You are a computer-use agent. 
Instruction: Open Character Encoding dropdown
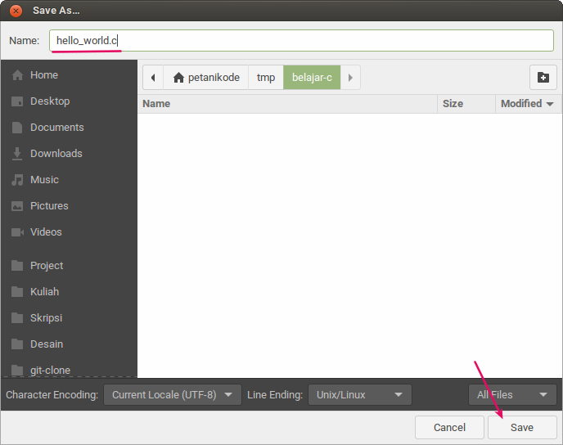point(173,395)
